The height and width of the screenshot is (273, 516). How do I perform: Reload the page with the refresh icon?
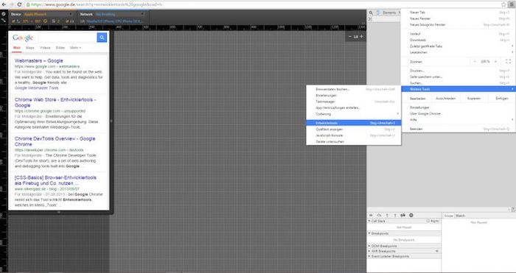click(x=19, y=4)
